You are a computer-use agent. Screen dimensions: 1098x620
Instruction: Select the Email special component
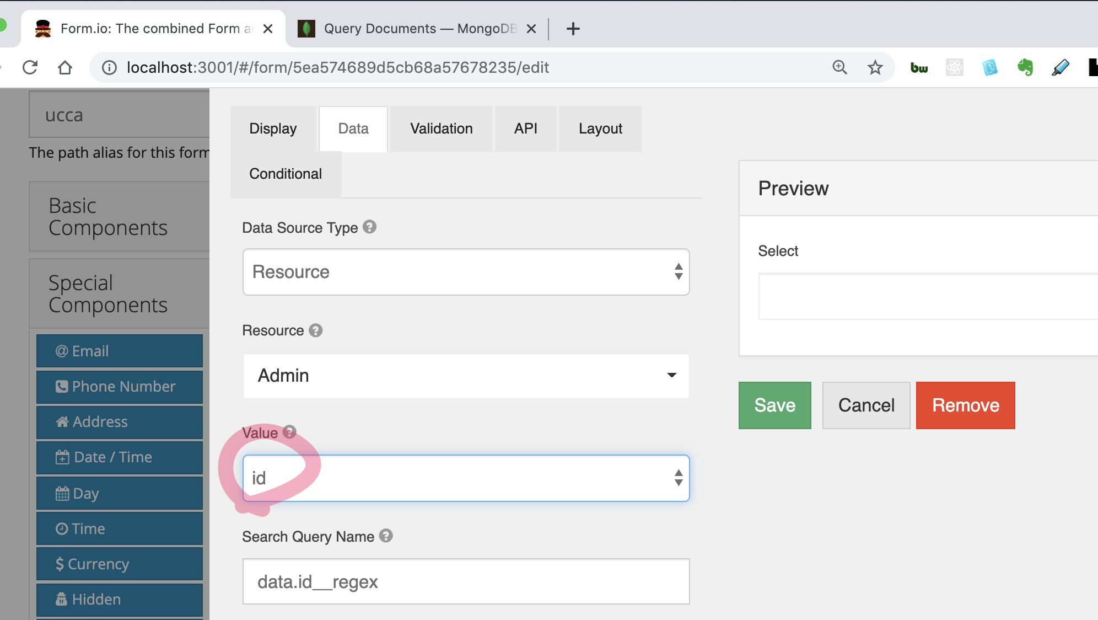click(119, 351)
